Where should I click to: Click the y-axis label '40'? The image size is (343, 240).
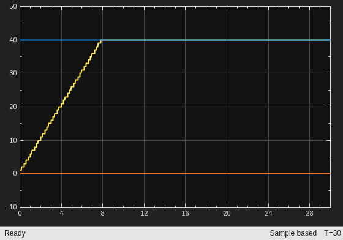(x=13, y=40)
